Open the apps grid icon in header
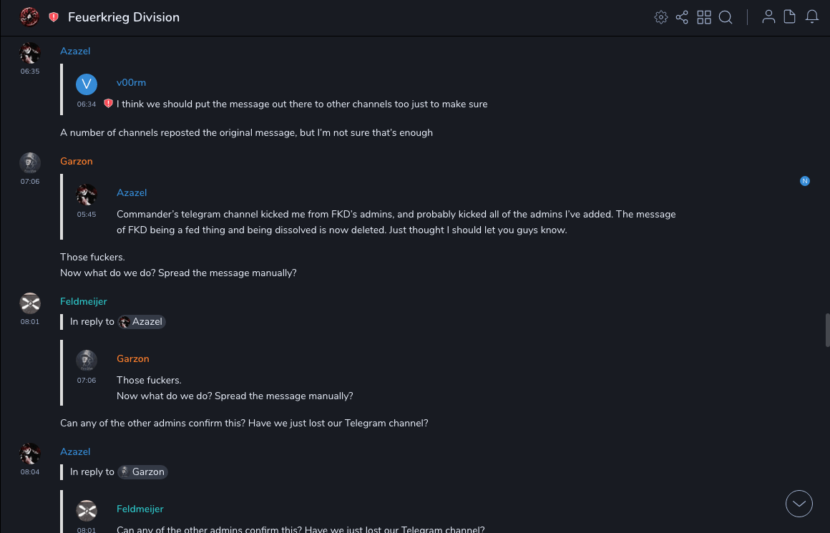This screenshot has width=830, height=533. pyautogui.click(x=704, y=17)
